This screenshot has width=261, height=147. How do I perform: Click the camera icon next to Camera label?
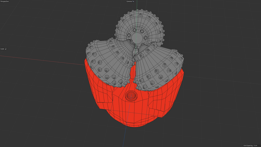[133, 1]
